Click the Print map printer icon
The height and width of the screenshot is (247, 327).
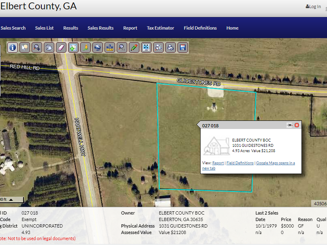(x=171, y=47)
